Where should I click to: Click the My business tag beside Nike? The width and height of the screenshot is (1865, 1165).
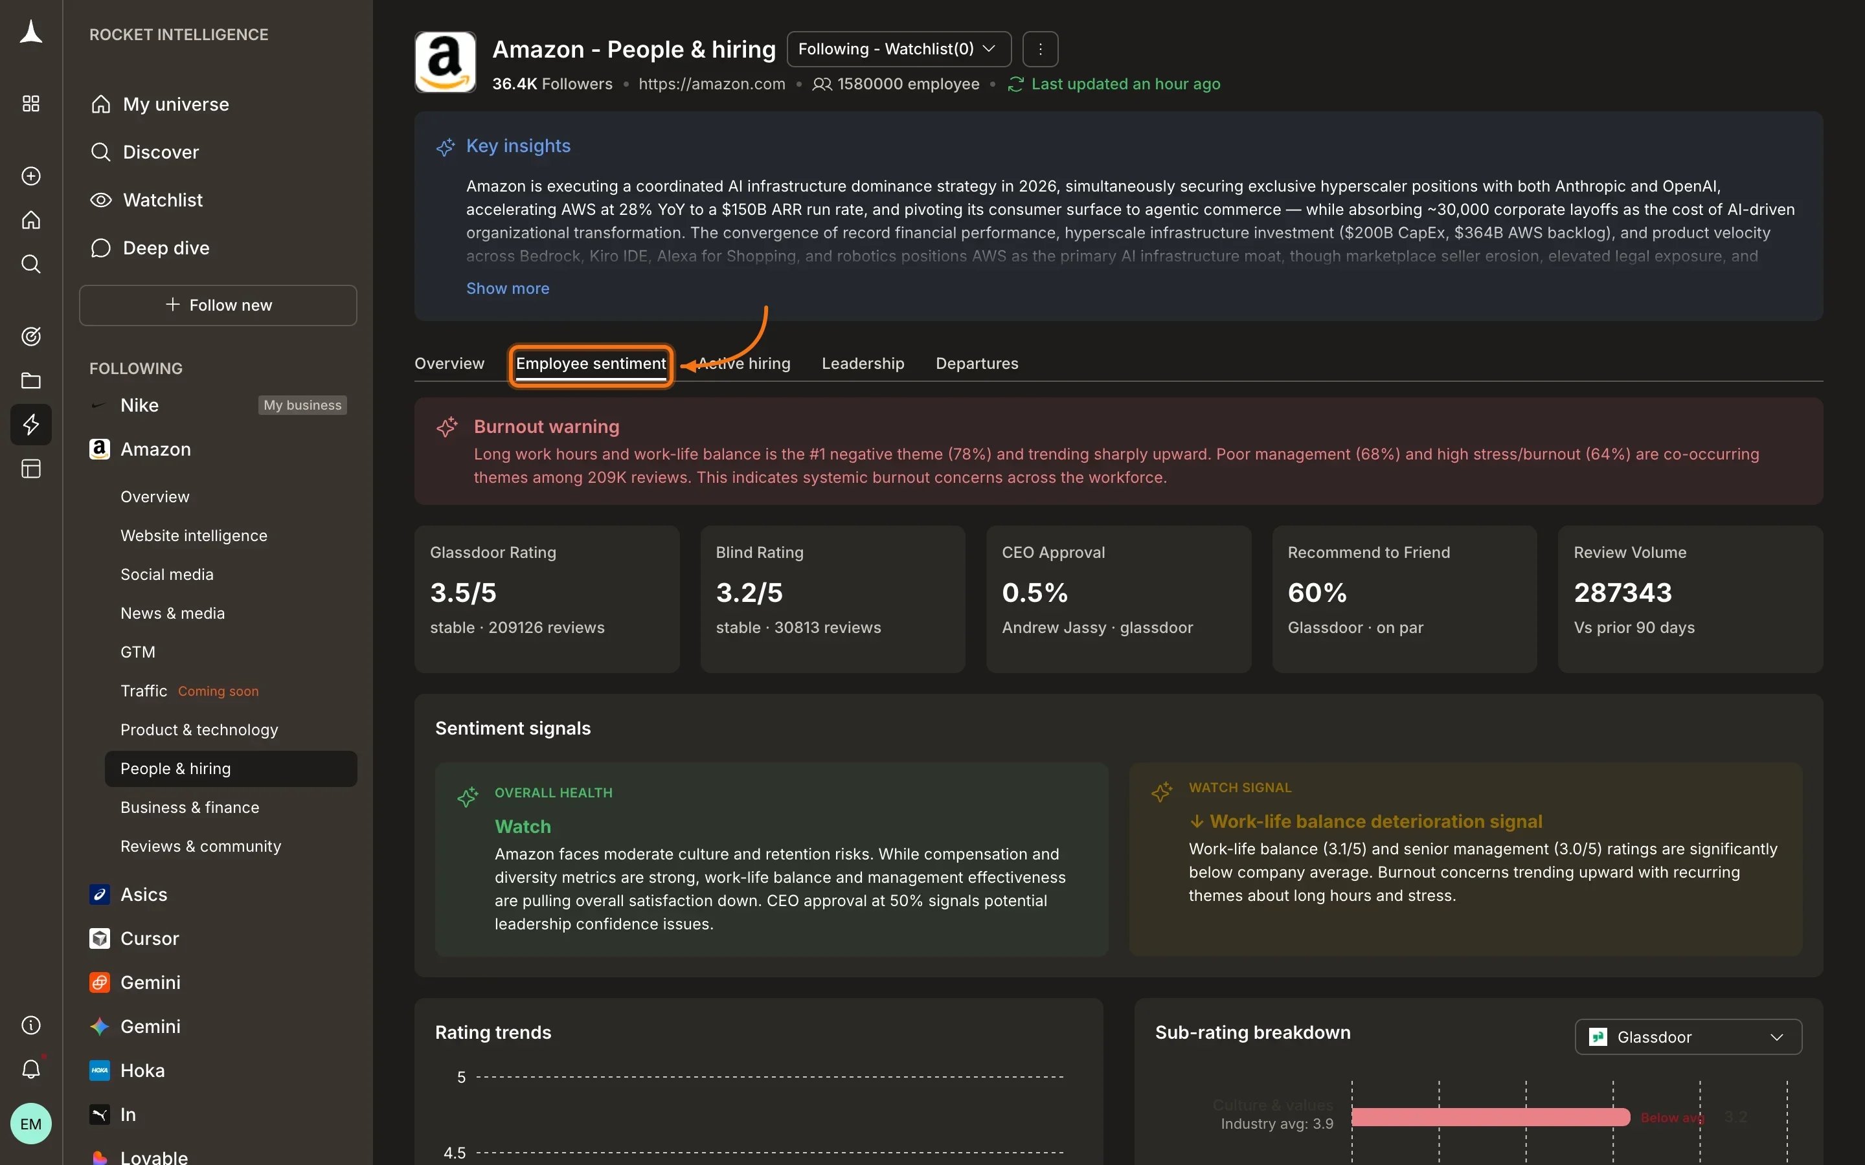coord(302,405)
